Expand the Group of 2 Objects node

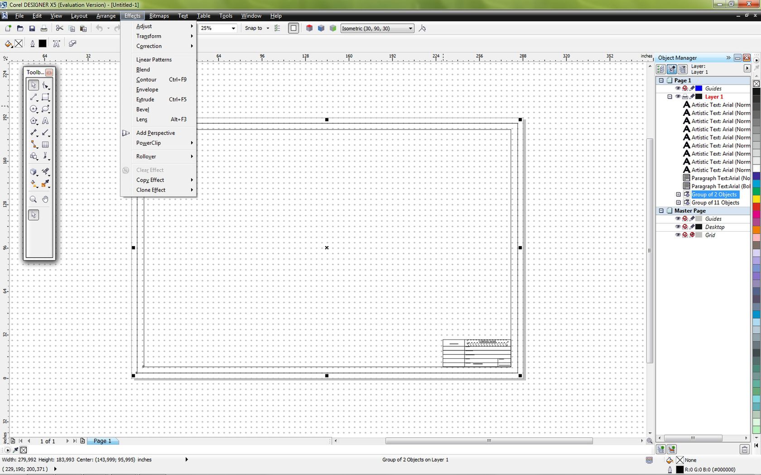(679, 195)
